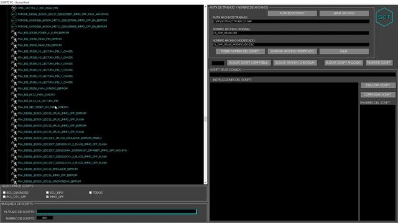Click the RUTA ESCRITORIO button
Screen dimensions: 398x223
[x=292, y=14]
